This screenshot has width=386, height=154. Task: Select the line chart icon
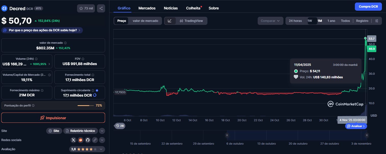(x=170, y=21)
